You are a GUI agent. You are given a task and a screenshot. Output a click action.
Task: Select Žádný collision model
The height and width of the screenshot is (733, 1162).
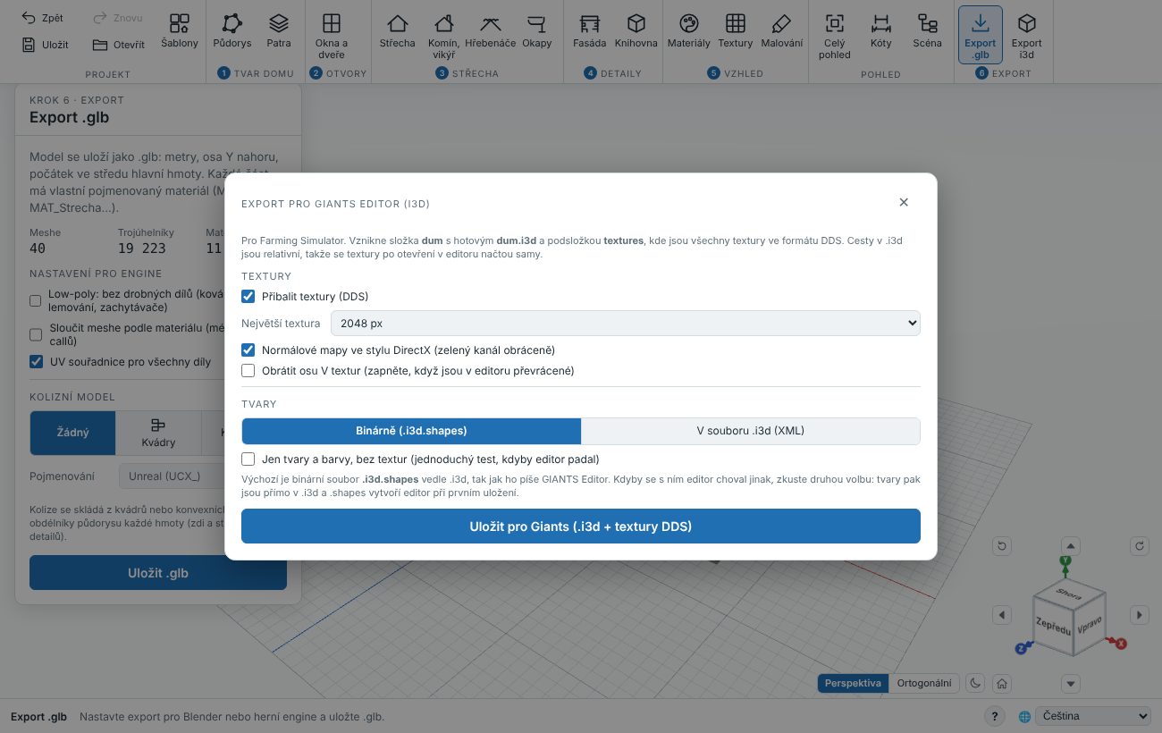(x=73, y=433)
